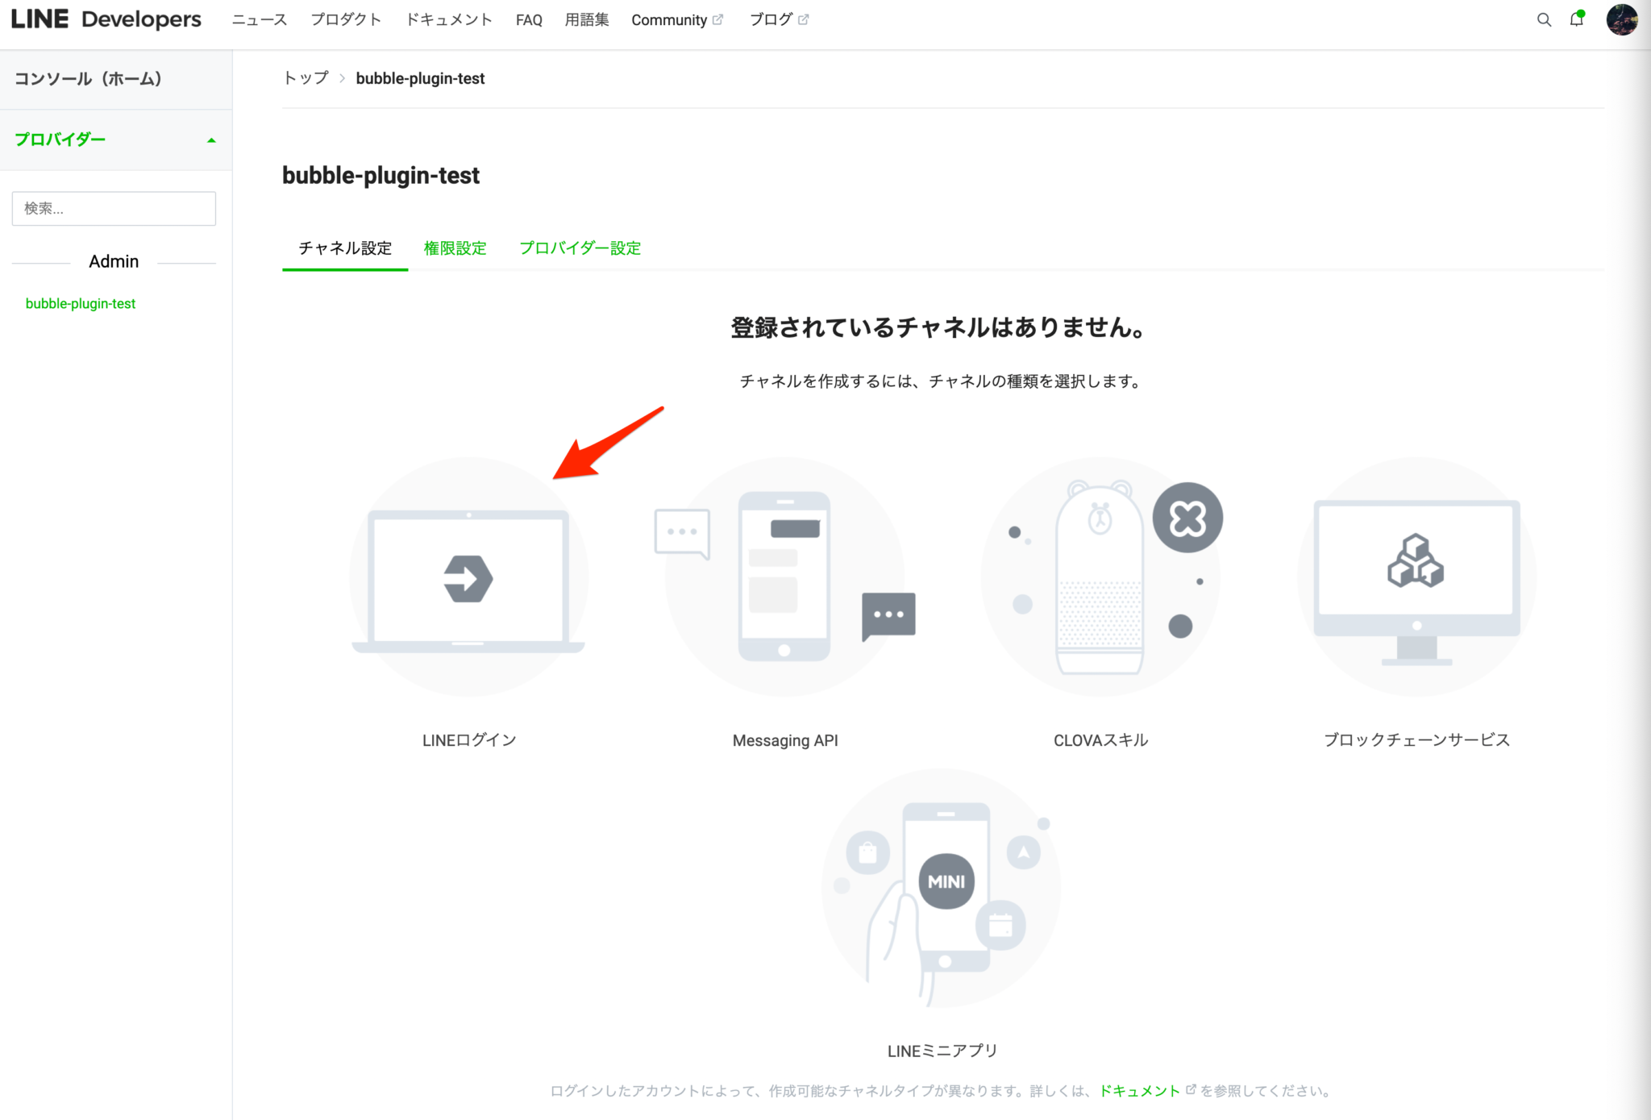Image resolution: width=1651 pixels, height=1120 pixels.
Task: Open the FAQ menu item
Action: pos(528,19)
